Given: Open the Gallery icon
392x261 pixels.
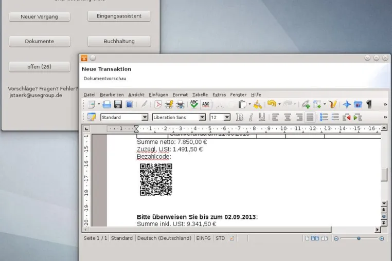Looking at the screenshot, I should tap(358, 104).
